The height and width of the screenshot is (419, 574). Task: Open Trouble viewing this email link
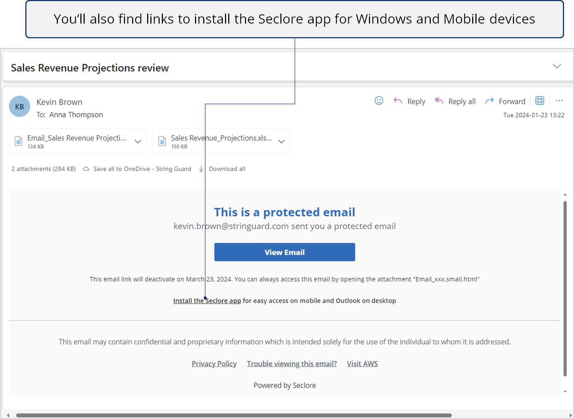(x=292, y=364)
